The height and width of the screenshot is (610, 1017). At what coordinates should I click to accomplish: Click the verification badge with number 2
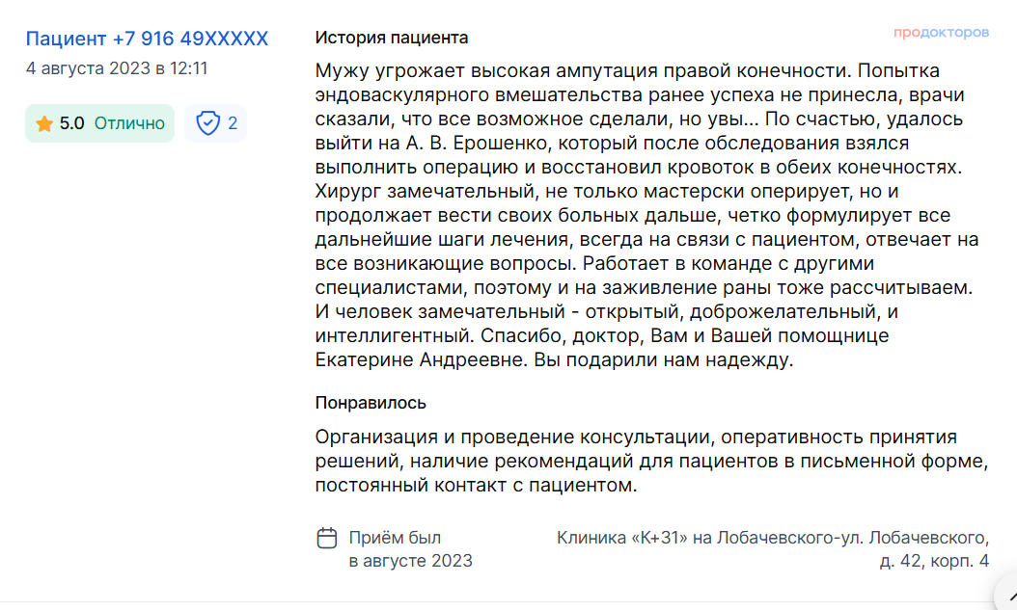(215, 123)
